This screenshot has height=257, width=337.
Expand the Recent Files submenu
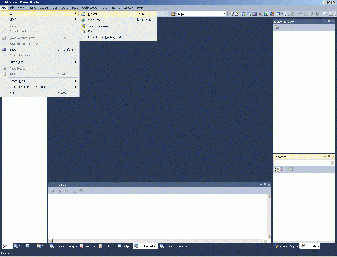[x=40, y=81]
